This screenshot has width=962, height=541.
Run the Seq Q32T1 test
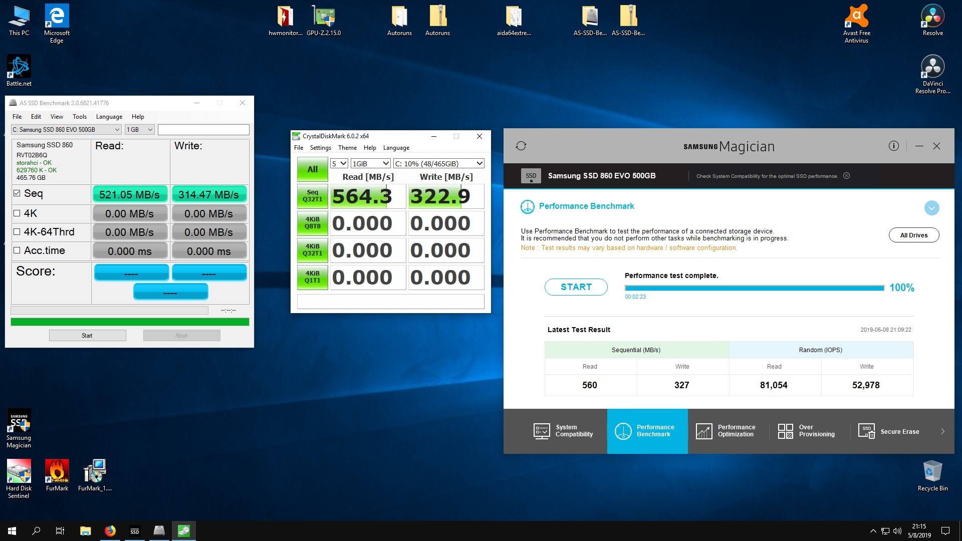[x=312, y=196]
